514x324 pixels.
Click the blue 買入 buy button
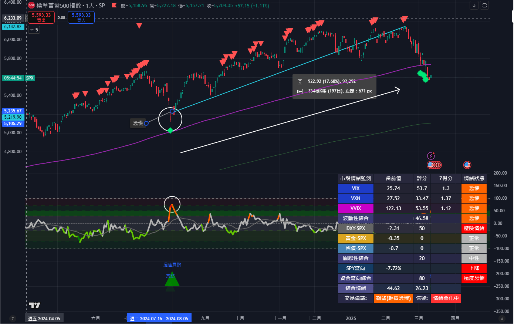coord(81,17)
